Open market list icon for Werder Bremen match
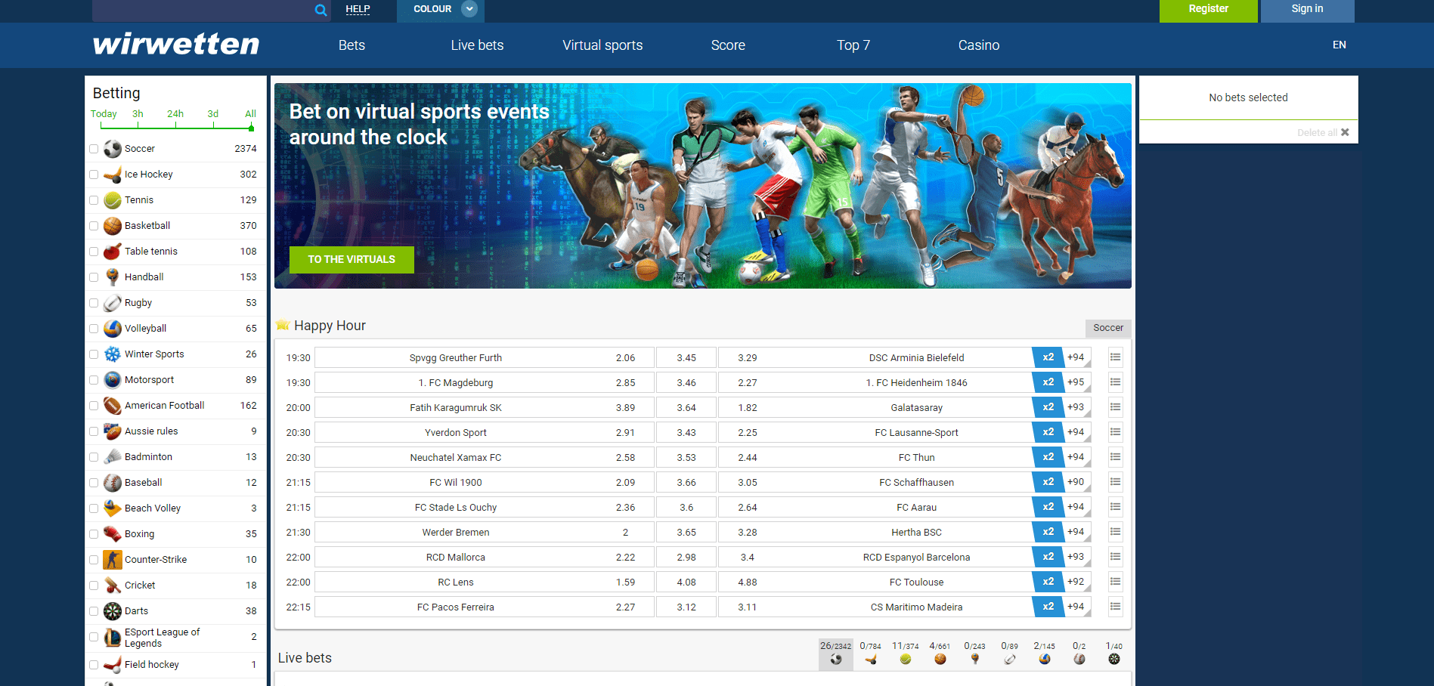 (1115, 532)
